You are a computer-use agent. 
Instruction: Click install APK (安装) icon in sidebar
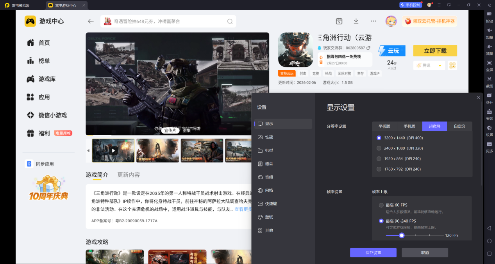click(x=489, y=114)
